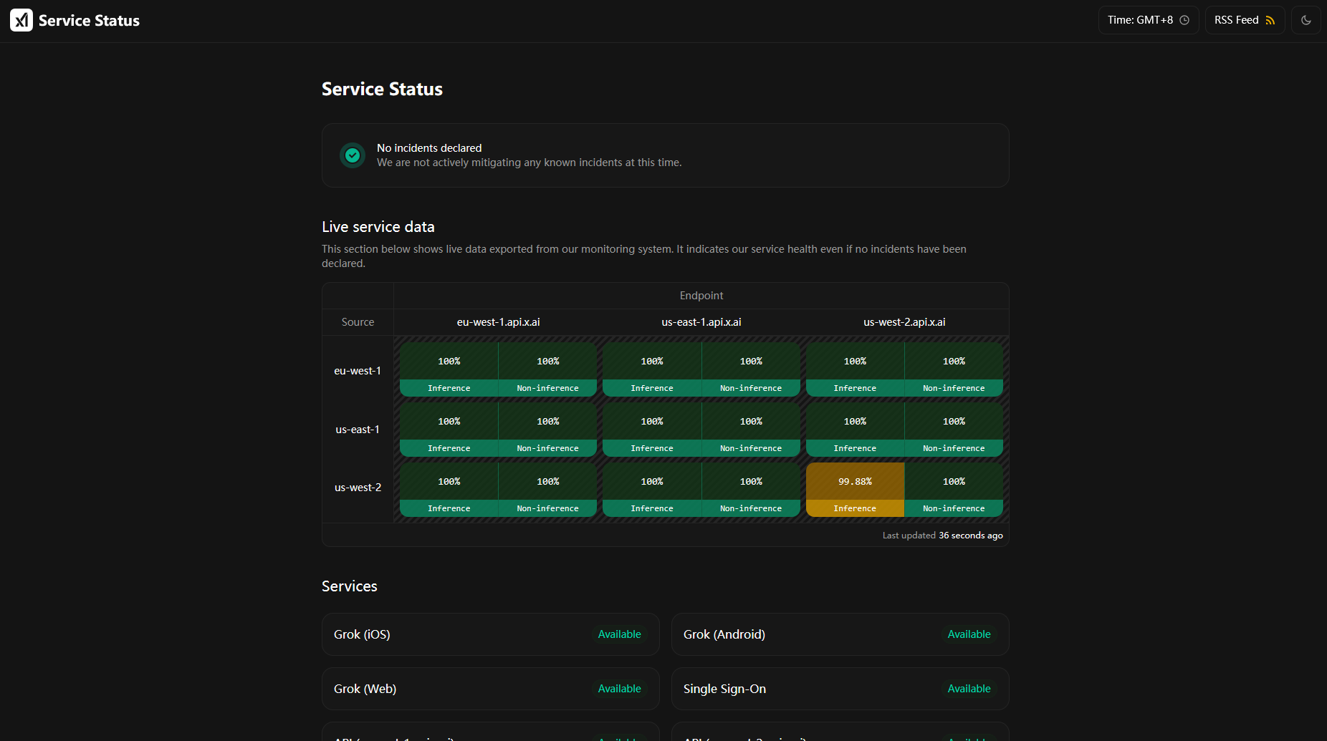Screen dimensions: 1327x741
Task: Click eu-west-1 row Non-inference cell under us-west-2.api.x.ai
Action: pyautogui.click(x=954, y=369)
